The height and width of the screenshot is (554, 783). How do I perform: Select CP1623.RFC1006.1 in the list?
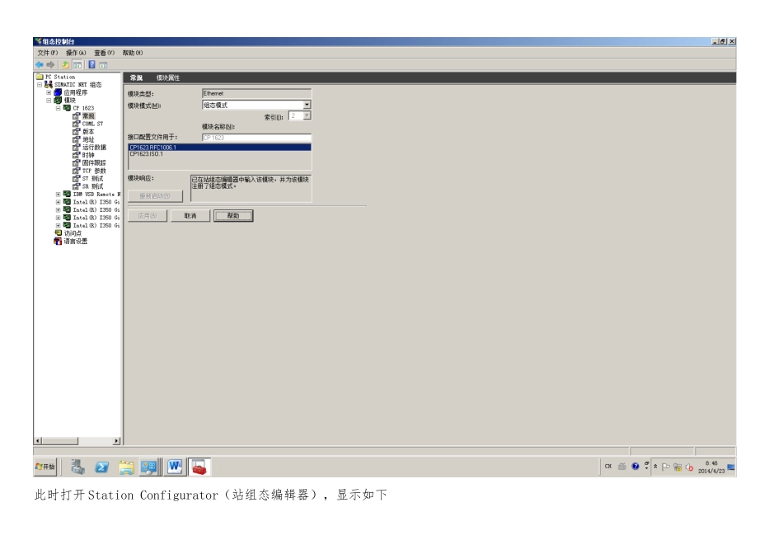click(x=220, y=148)
